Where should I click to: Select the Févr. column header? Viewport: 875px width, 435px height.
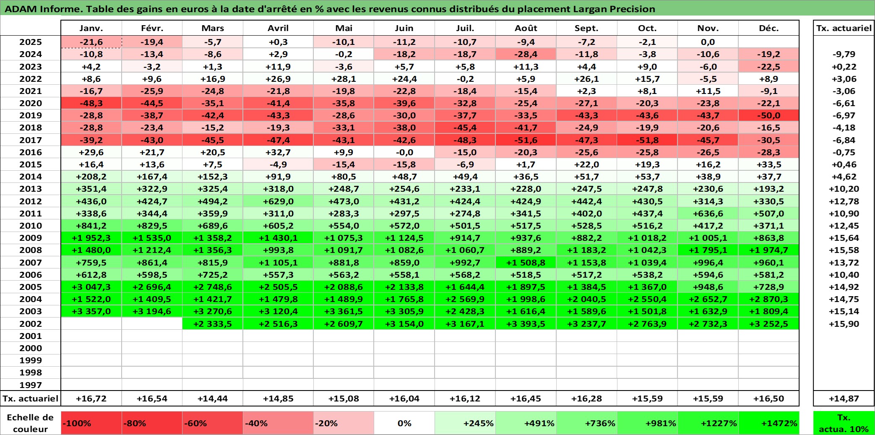tap(152, 28)
